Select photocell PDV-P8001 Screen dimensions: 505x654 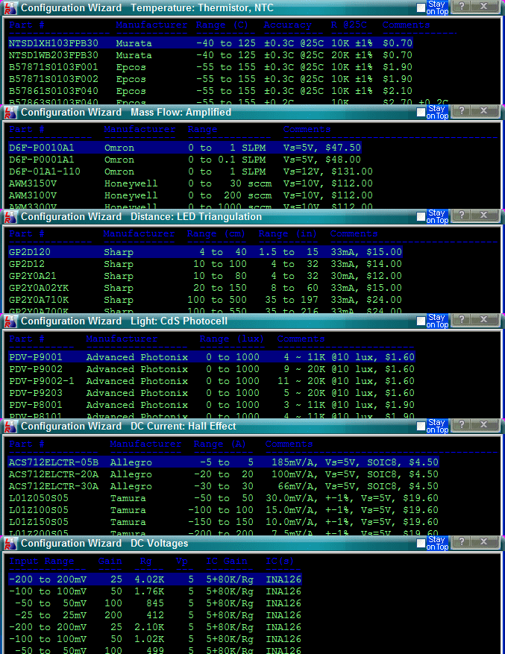(x=212, y=405)
